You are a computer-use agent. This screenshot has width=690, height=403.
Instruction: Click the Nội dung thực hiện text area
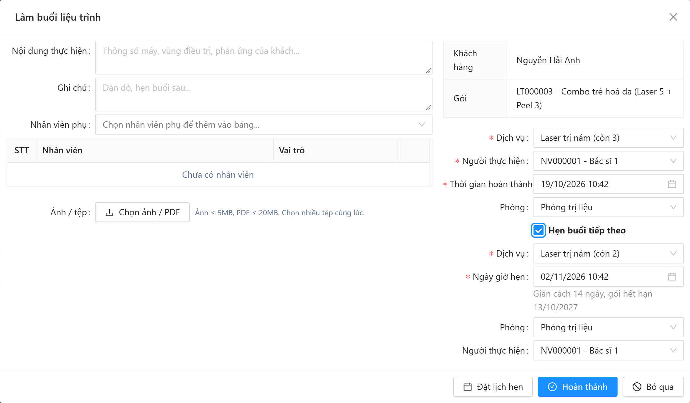[263, 58]
